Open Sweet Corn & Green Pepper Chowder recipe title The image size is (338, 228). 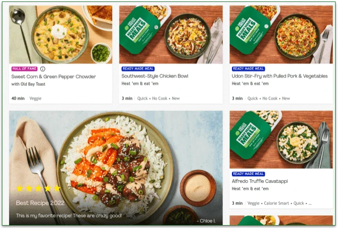tap(54, 77)
